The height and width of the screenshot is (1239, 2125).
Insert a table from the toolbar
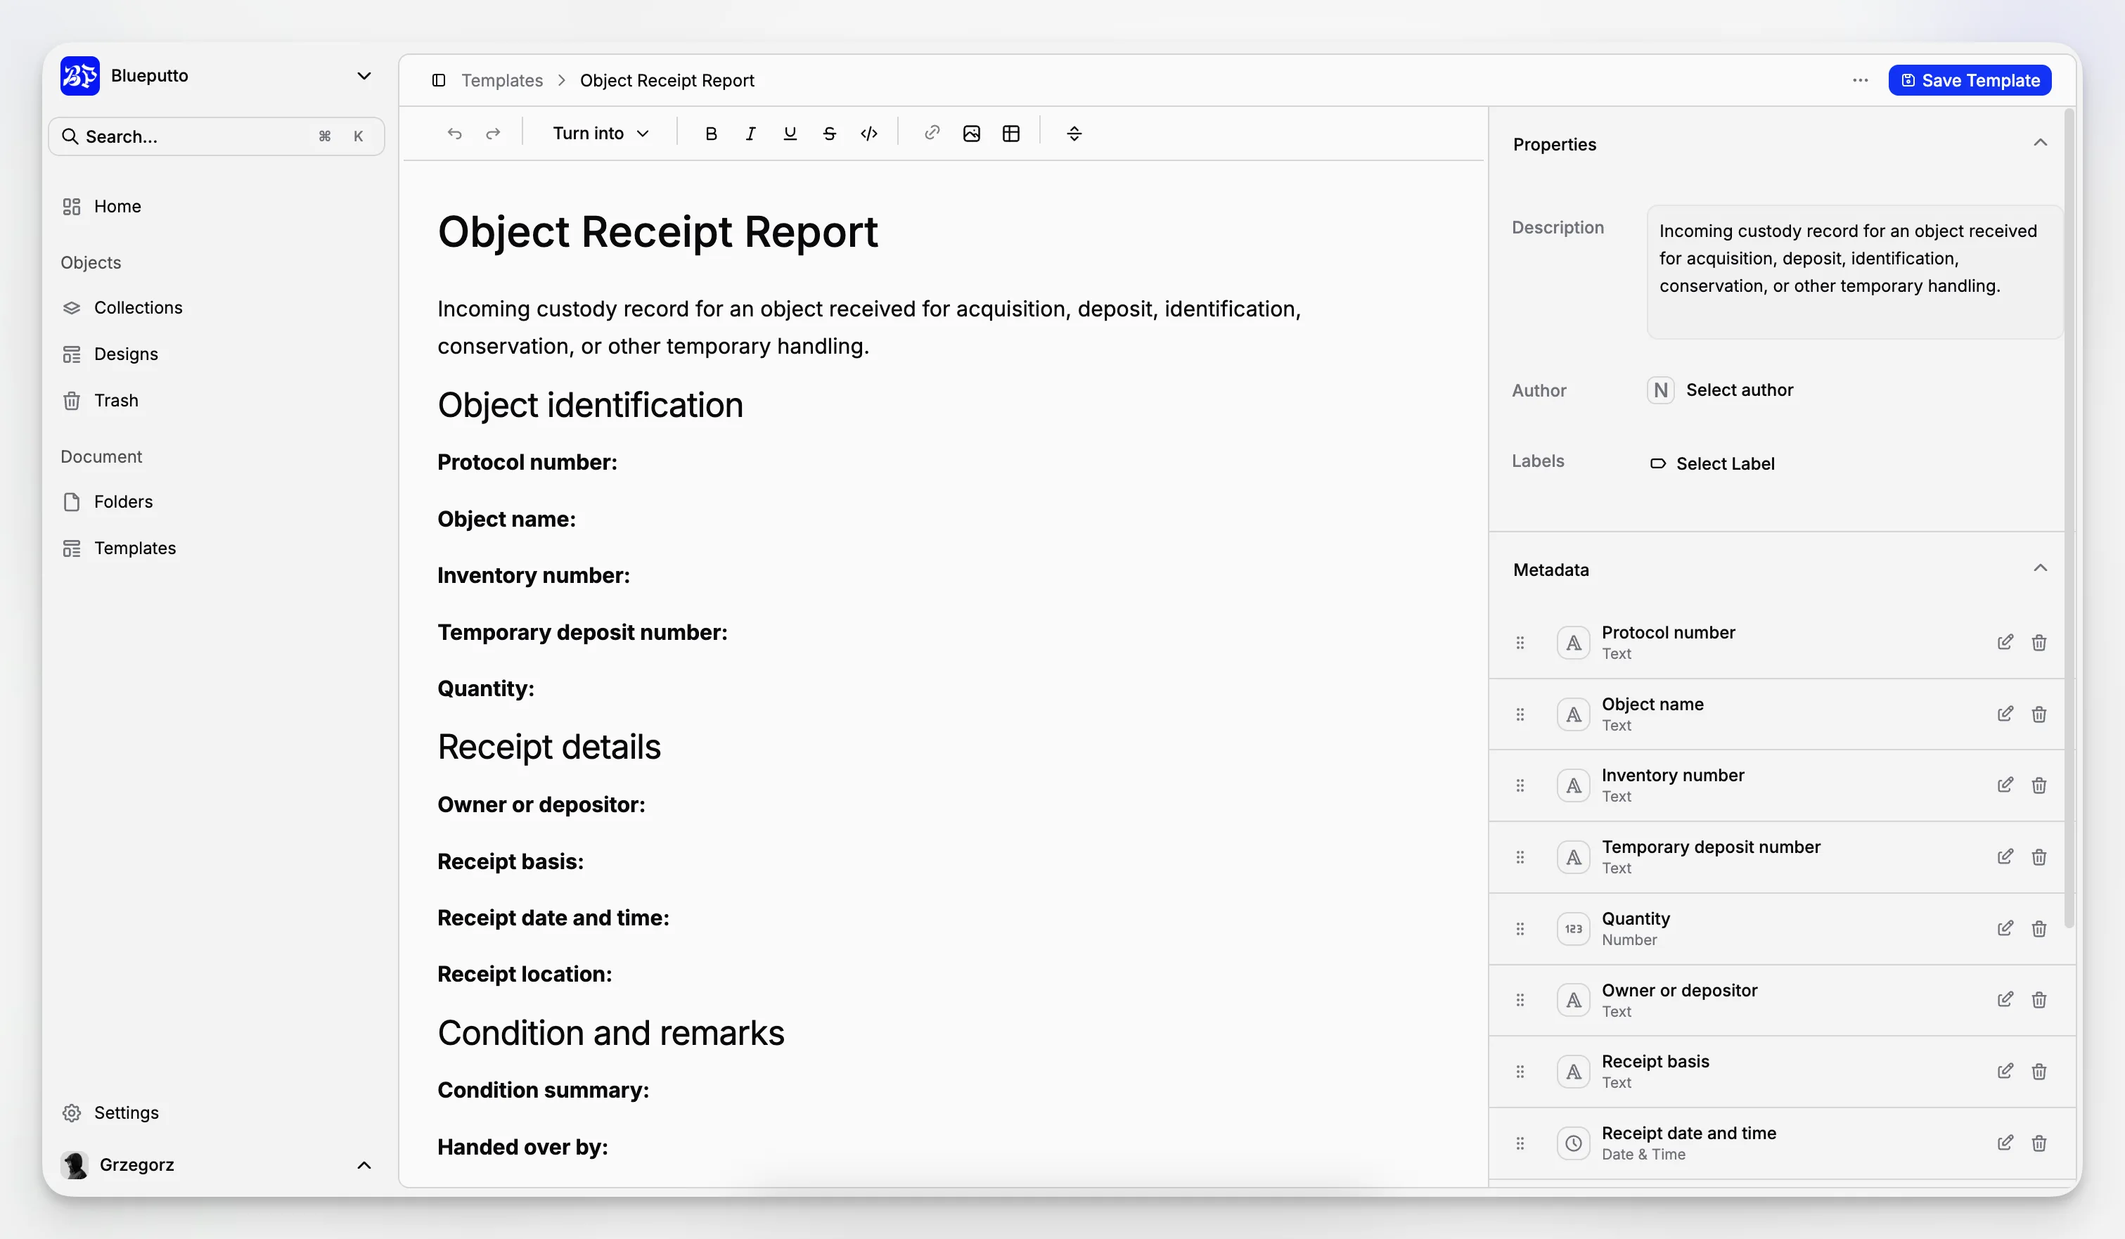[x=1011, y=134]
